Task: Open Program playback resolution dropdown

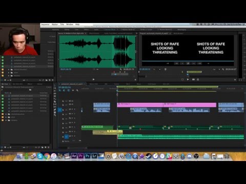Action: click(216, 70)
